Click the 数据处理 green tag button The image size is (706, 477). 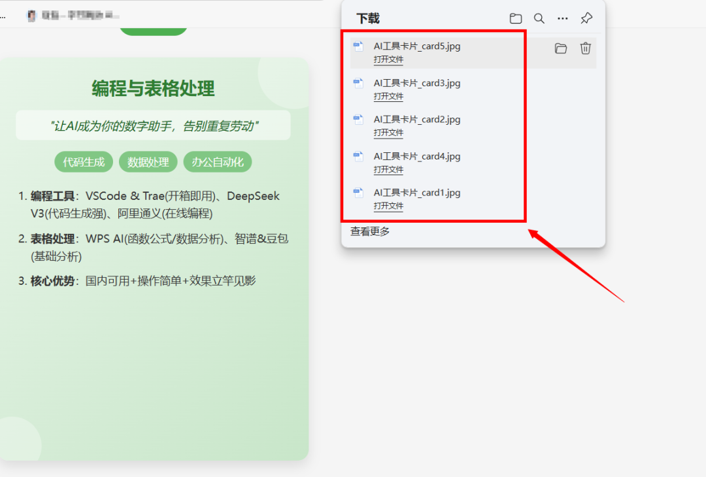coord(148,161)
